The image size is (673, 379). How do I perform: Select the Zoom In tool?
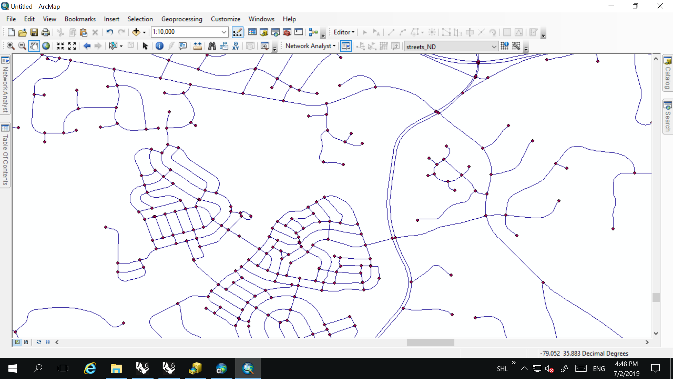[11, 46]
